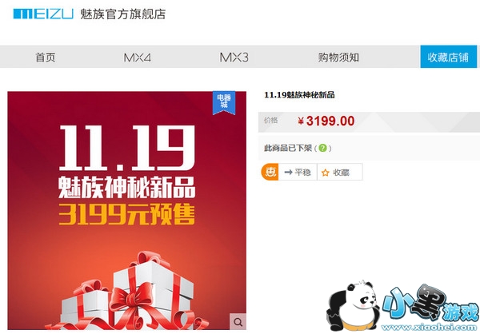Switch to the MX3 tab
The image size is (480, 334).
pos(234,58)
